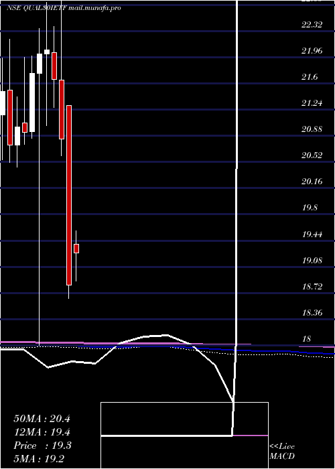Image resolution: width=335 pixels, height=469 pixels.
Task: Select the 18 price axis label
Action: pyautogui.click(x=307, y=339)
